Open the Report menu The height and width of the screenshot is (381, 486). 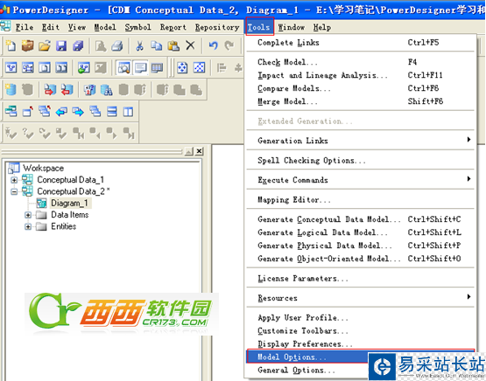coord(173,27)
